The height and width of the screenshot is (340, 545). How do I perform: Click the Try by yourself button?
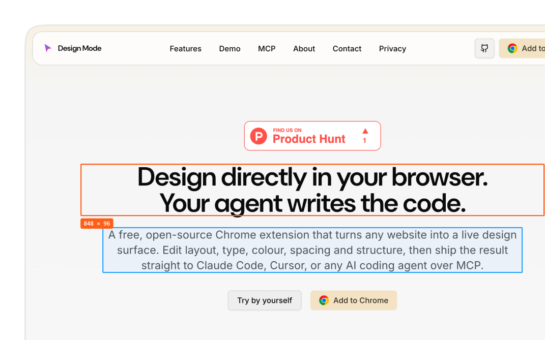click(265, 300)
